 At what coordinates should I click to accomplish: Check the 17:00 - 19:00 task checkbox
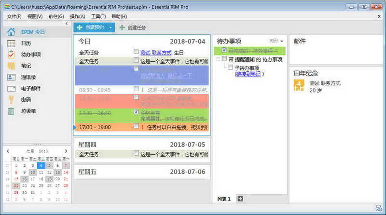(136, 126)
